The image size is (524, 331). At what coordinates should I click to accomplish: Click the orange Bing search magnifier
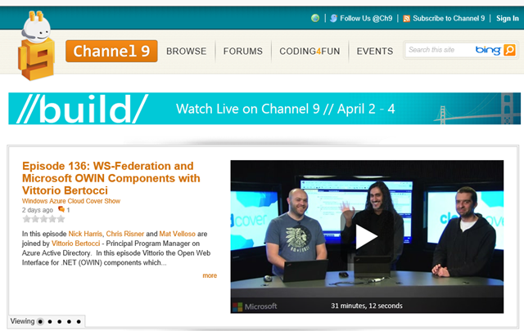pos(509,50)
